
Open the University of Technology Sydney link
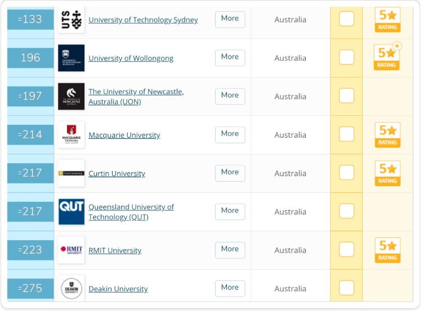point(143,20)
